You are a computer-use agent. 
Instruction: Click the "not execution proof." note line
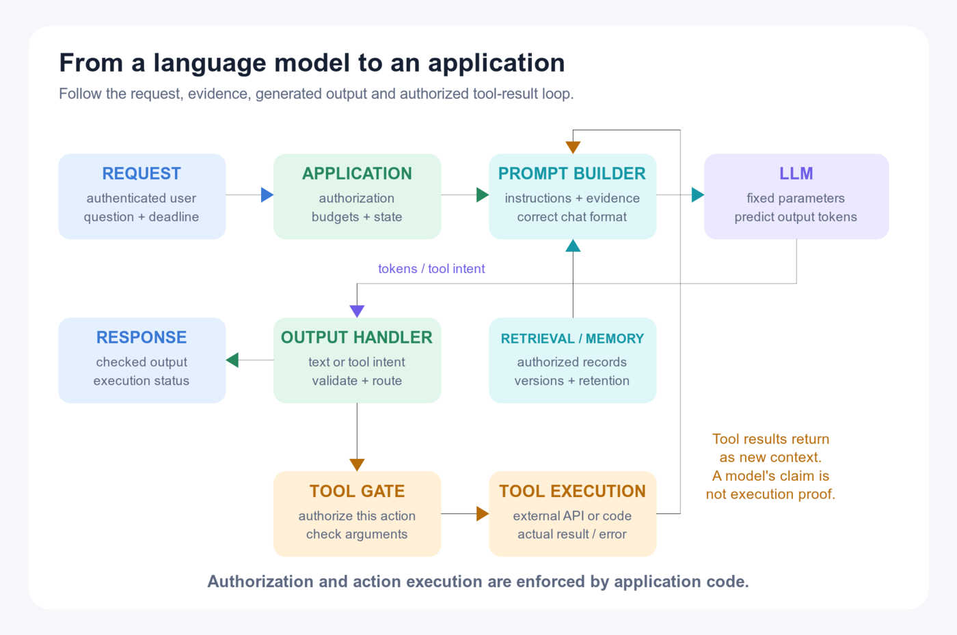tap(770, 494)
